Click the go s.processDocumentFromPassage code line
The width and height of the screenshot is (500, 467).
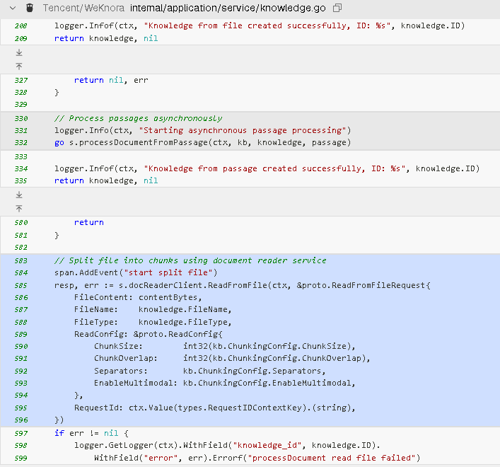point(202,143)
